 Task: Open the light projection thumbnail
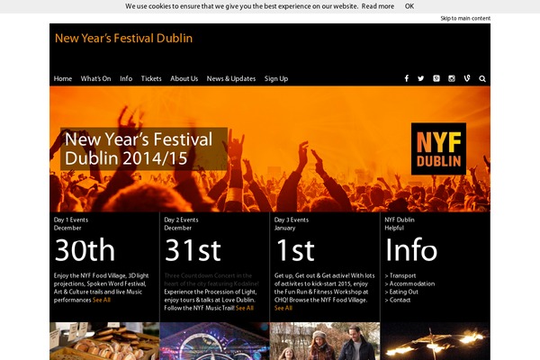(x=214, y=341)
